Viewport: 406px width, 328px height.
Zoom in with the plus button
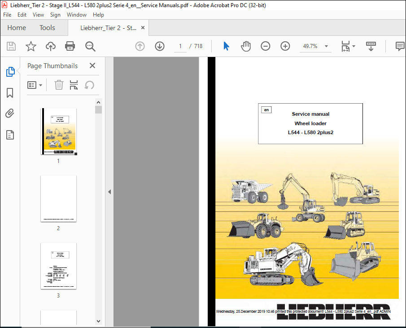pos(285,46)
